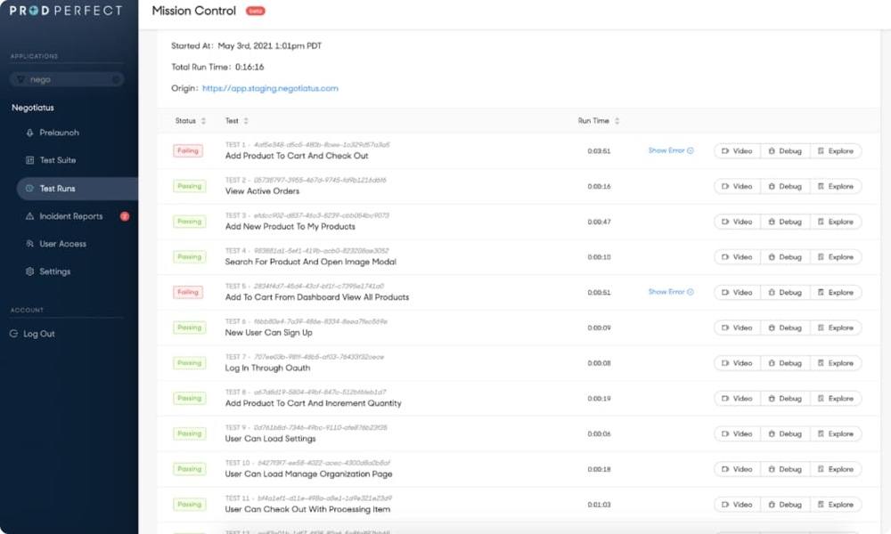
Task: Focus the applications filter field containing nego
Action: tap(67, 79)
